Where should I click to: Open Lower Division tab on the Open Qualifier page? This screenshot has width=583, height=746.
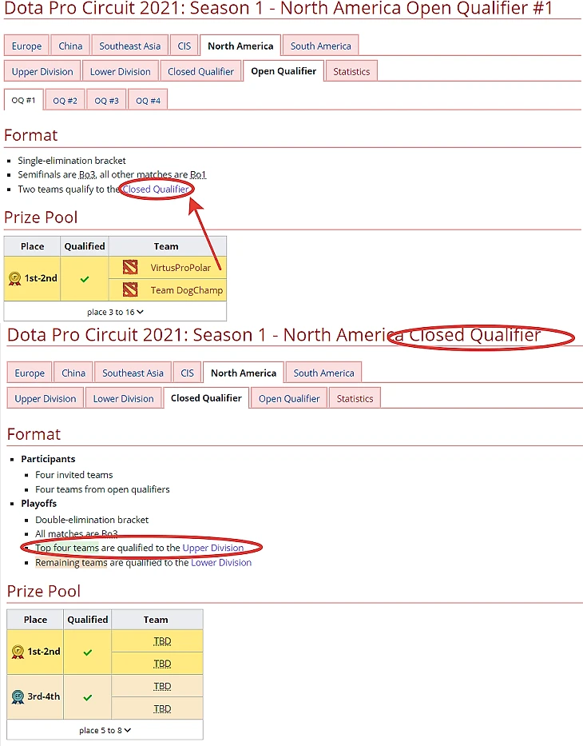click(x=121, y=71)
